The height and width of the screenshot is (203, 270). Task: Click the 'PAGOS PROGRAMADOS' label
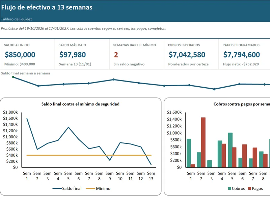[241, 45]
